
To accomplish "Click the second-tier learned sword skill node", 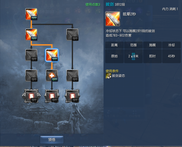I will click(x=31, y=35).
